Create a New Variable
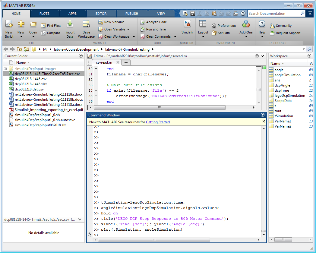The image size is (316, 253). pyautogui.click(x=111, y=22)
